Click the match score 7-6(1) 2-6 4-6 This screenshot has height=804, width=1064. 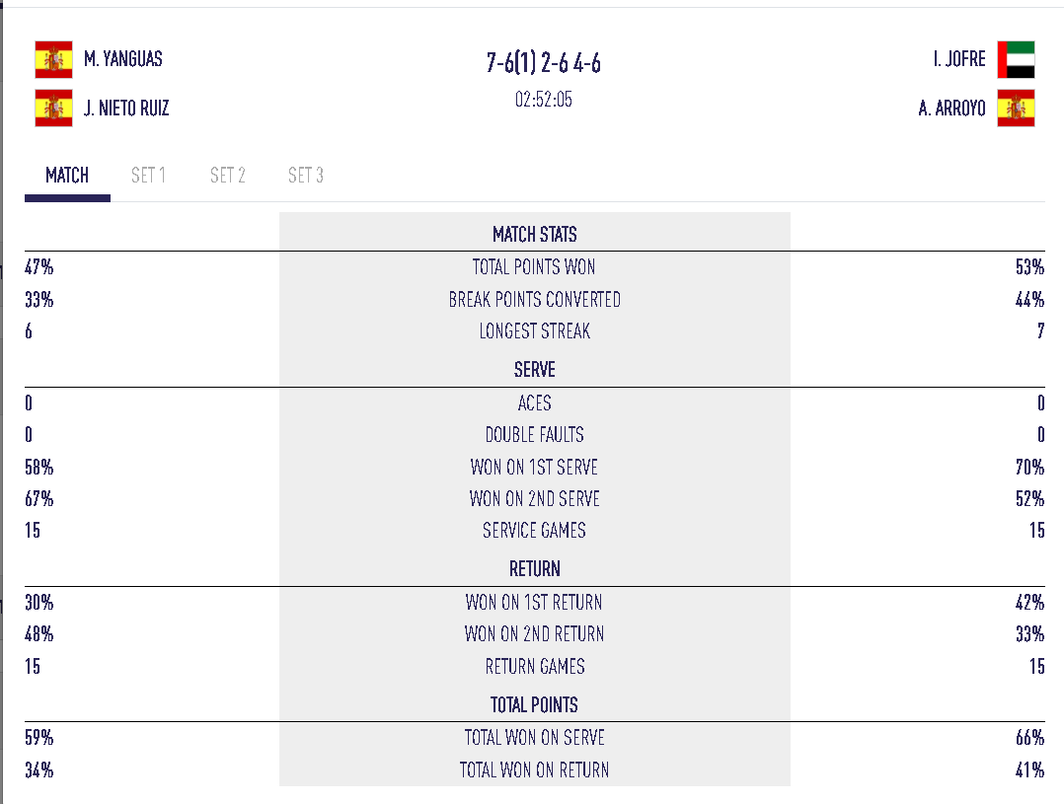pos(544,64)
